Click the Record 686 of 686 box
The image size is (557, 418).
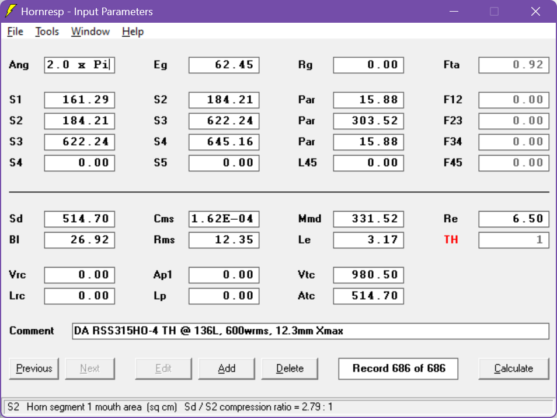click(398, 368)
